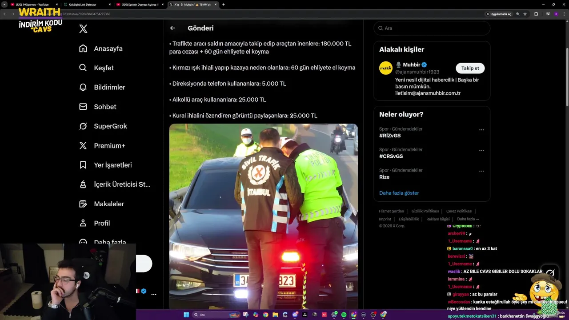Open Premium+ in the sidebar
This screenshot has height=320, width=569.
tap(102, 145)
